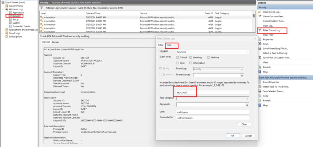Viewport: 313px width, 147px height.
Task: Open the Details tab of the event
Action: [x=55, y=42]
